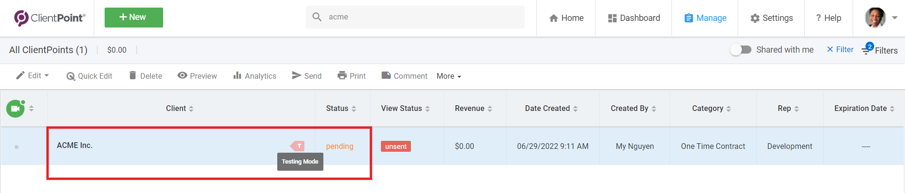The height and width of the screenshot is (193, 905).
Task: Delete the selected ClientPoint
Action: tap(146, 76)
